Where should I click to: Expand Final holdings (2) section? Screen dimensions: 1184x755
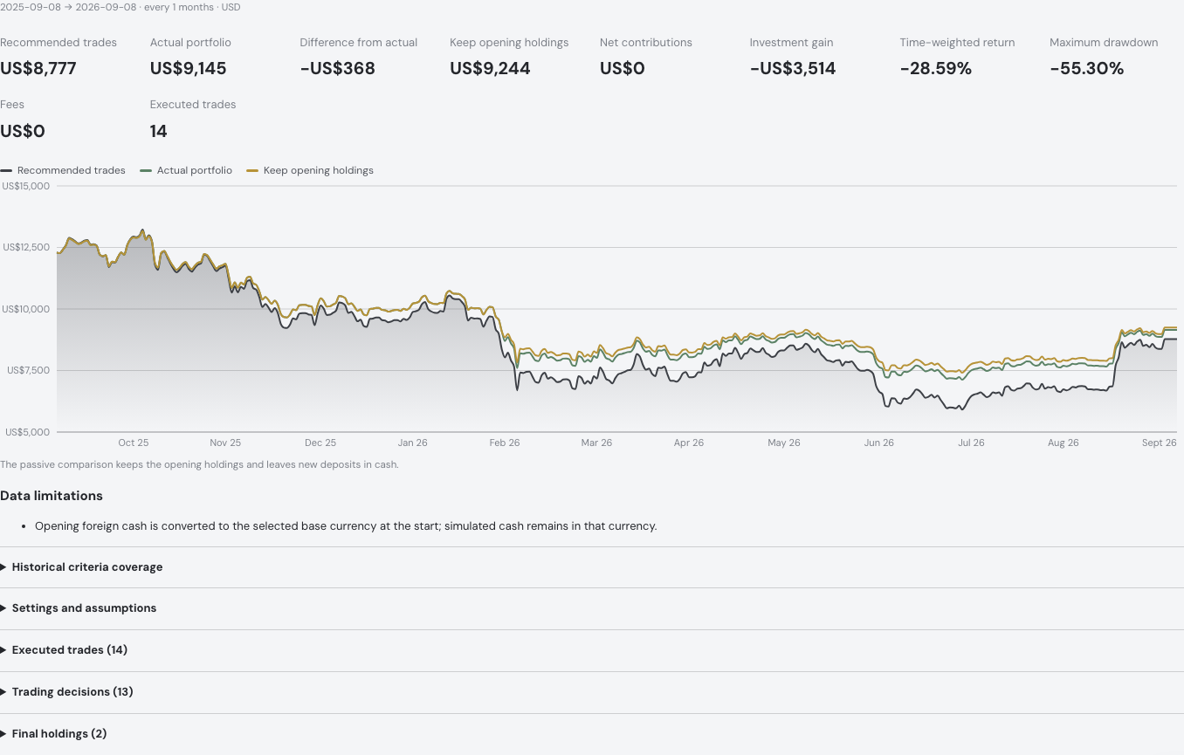click(x=592, y=734)
